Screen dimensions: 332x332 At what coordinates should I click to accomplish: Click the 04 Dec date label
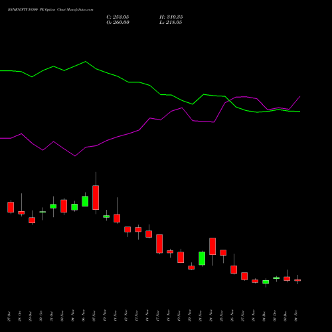point(295,316)
